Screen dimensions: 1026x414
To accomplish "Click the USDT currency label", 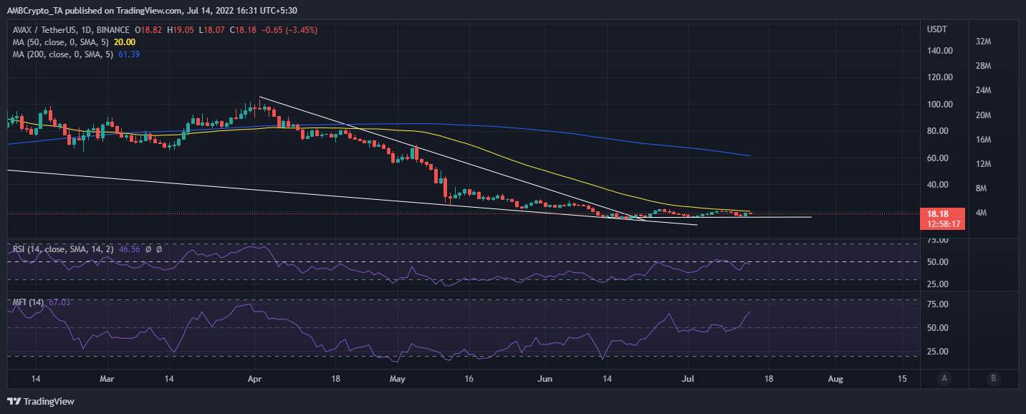I will (936, 30).
